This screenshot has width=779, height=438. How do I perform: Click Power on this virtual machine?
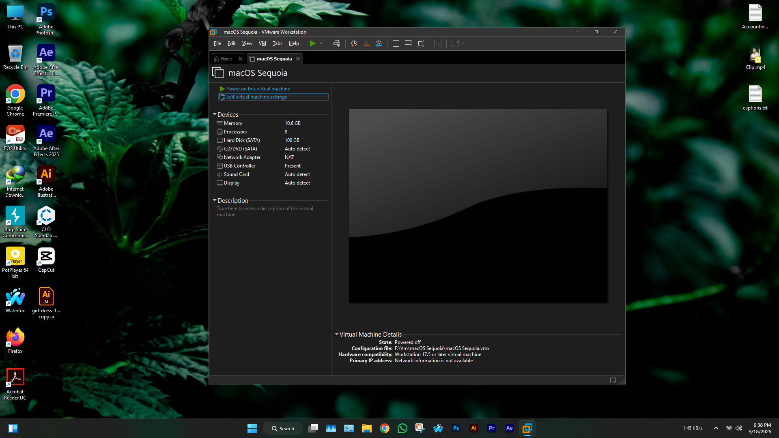(258, 89)
